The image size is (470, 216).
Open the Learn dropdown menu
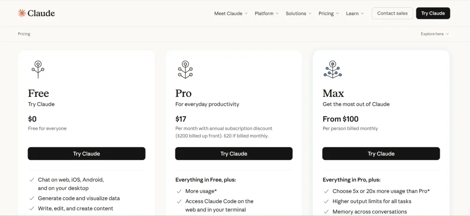[x=355, y=13]
